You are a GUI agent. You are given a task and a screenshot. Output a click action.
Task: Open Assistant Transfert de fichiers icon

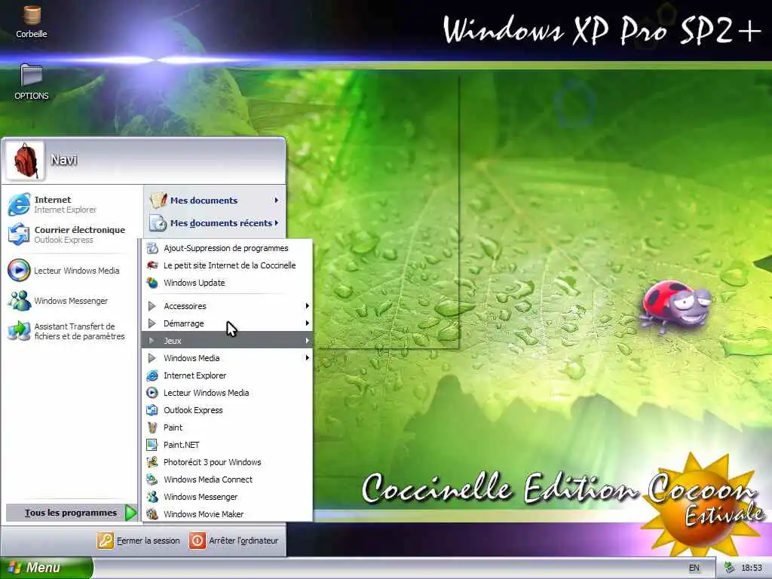coord(19,331)
